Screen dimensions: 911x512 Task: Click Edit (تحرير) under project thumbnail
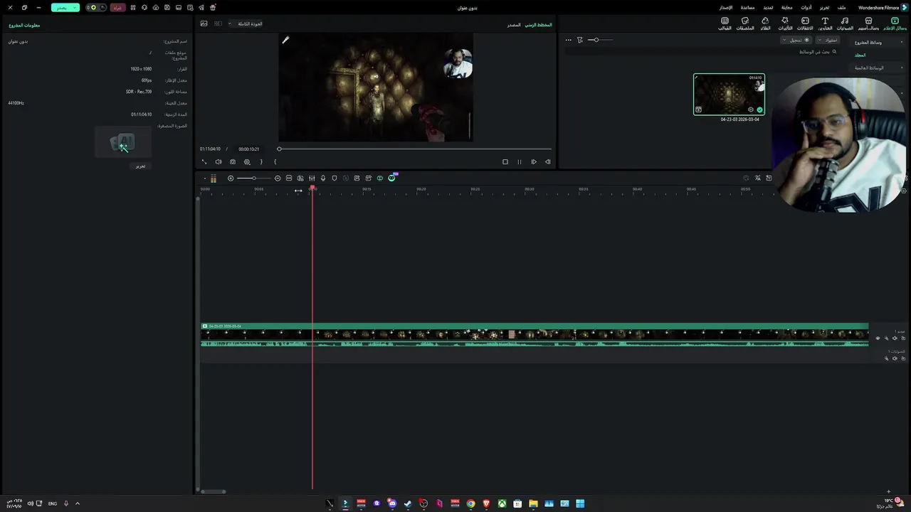pyautogui.click(x=140, y=166)
